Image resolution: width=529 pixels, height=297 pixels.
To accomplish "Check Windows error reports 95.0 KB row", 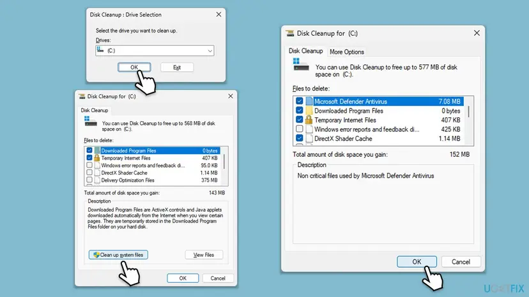I will [89, 165].
